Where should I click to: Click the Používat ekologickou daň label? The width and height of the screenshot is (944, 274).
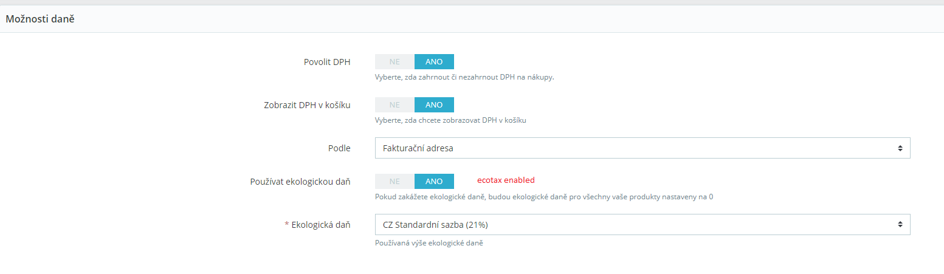point(300,181)
